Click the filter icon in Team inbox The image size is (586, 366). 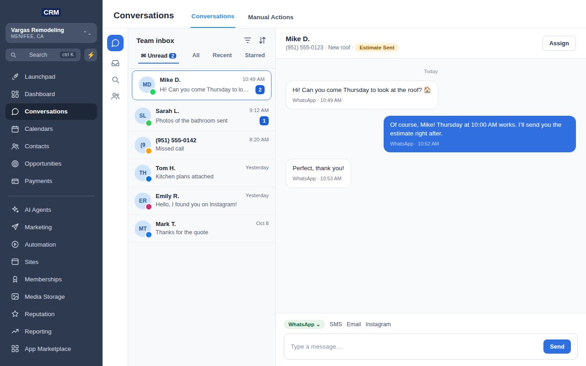pyautogui.click(x=248, y=40)
